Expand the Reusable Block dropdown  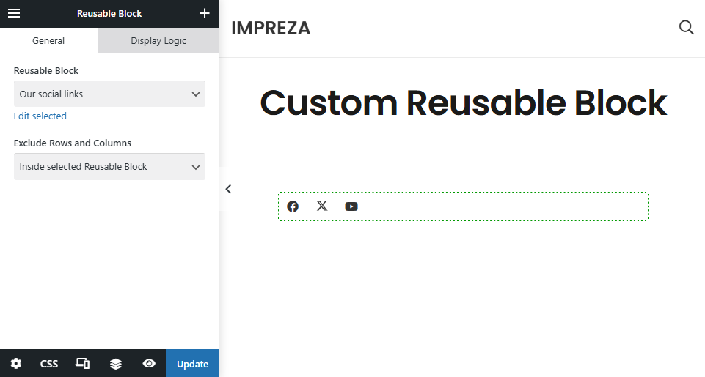(109, 94)
